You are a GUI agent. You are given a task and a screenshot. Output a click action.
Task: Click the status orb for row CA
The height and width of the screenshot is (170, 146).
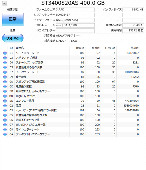point(5,134)
